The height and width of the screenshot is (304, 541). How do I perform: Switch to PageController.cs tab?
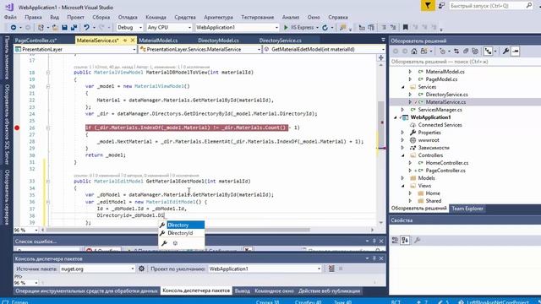36,41
